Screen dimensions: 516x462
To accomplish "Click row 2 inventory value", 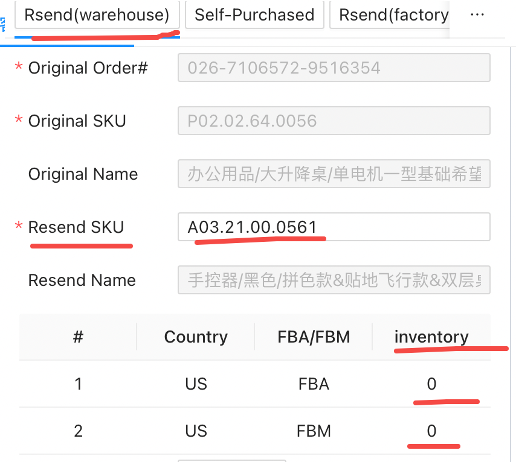I will (431, 431).
